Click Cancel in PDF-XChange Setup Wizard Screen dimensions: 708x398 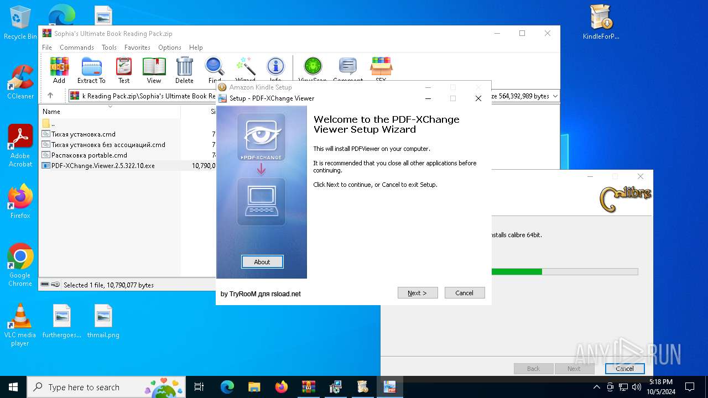(x=465, y=293)
